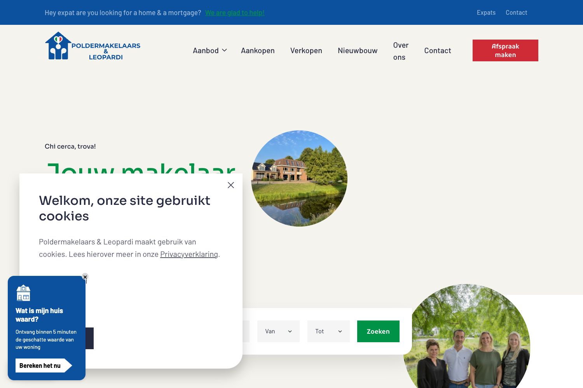Dismiss the house value widget
The image size is (583, 388).
[85, 277]
